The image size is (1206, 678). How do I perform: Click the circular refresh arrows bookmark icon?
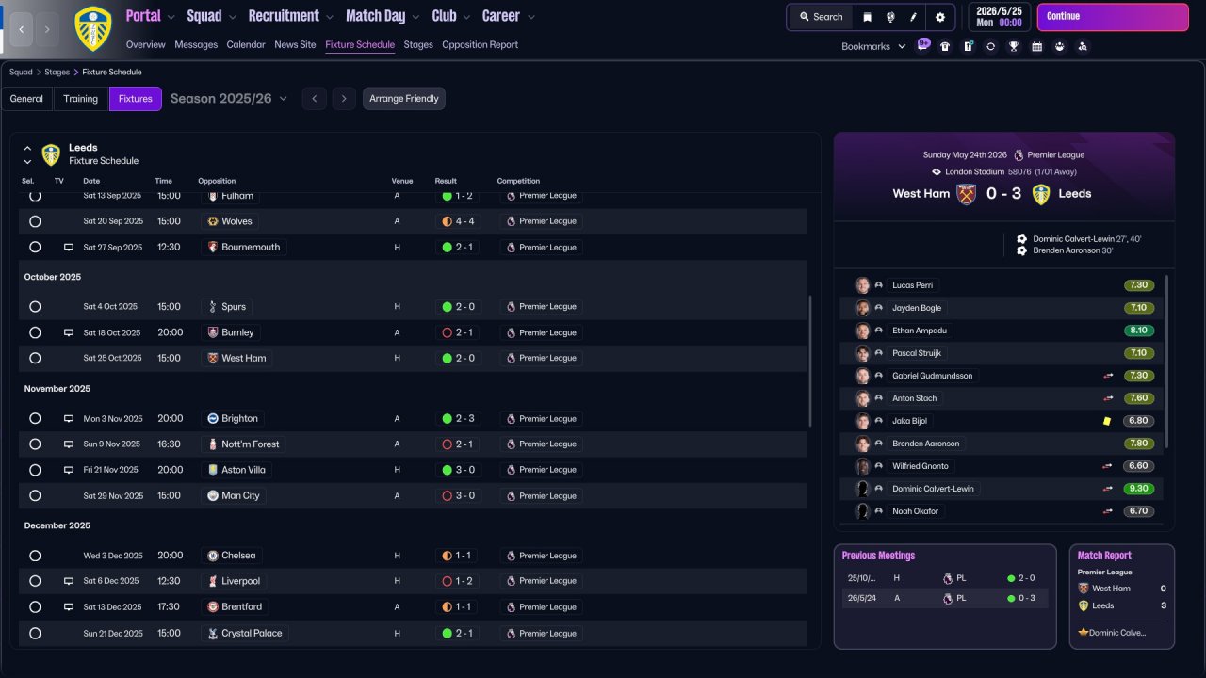(x=990, y=46)
